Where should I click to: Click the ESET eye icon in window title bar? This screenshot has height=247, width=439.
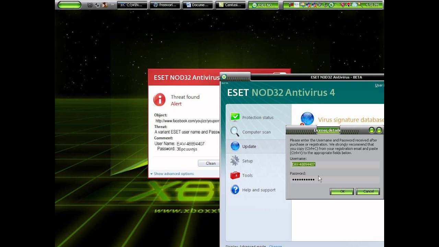click(x=224, y=77)
